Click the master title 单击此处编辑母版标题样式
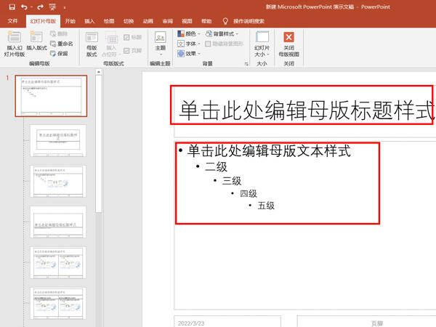The height and width of the screenshot is (327, 436). click(307, 110)
